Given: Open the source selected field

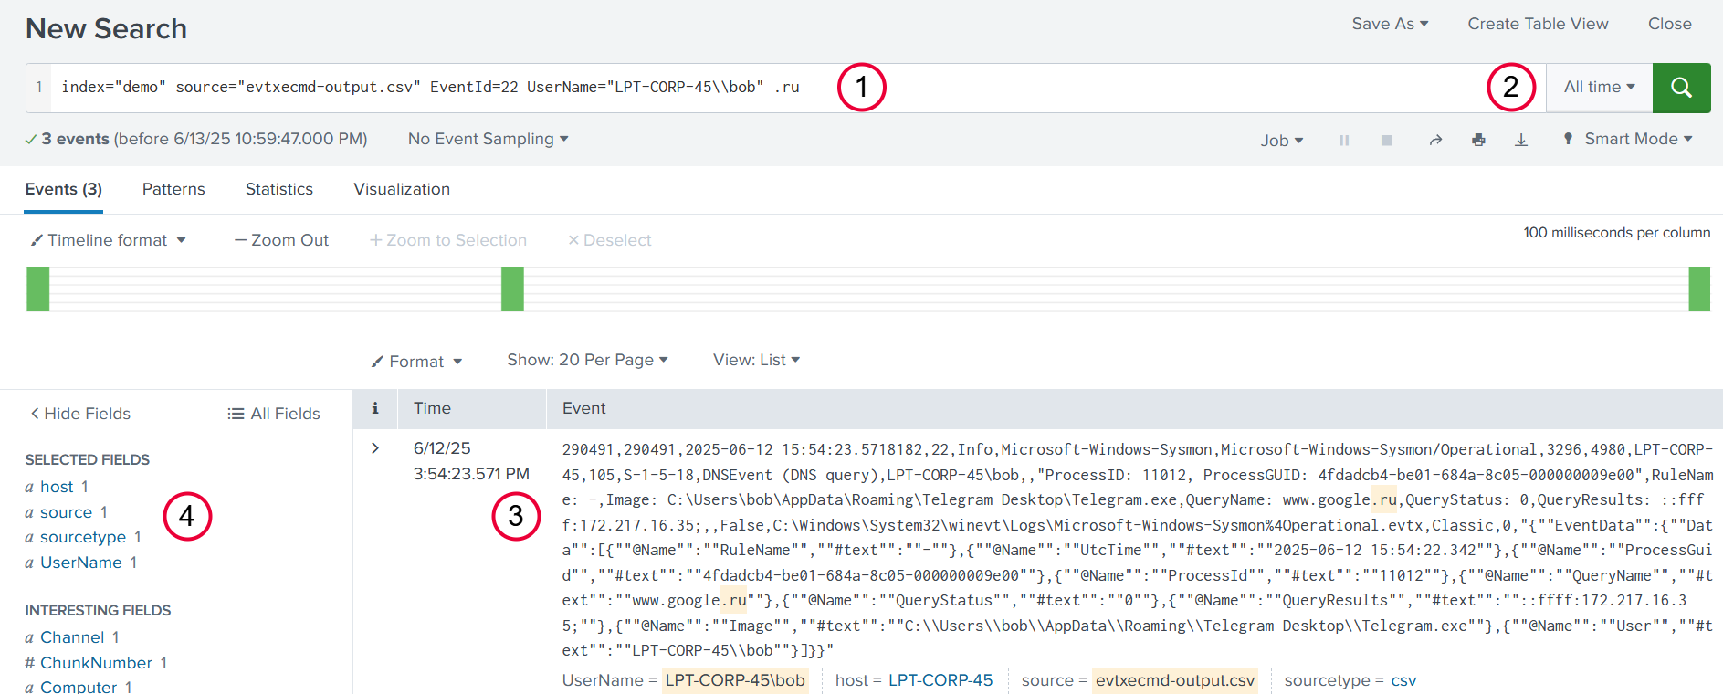Looking at the screenshot, I should point(66,512).
